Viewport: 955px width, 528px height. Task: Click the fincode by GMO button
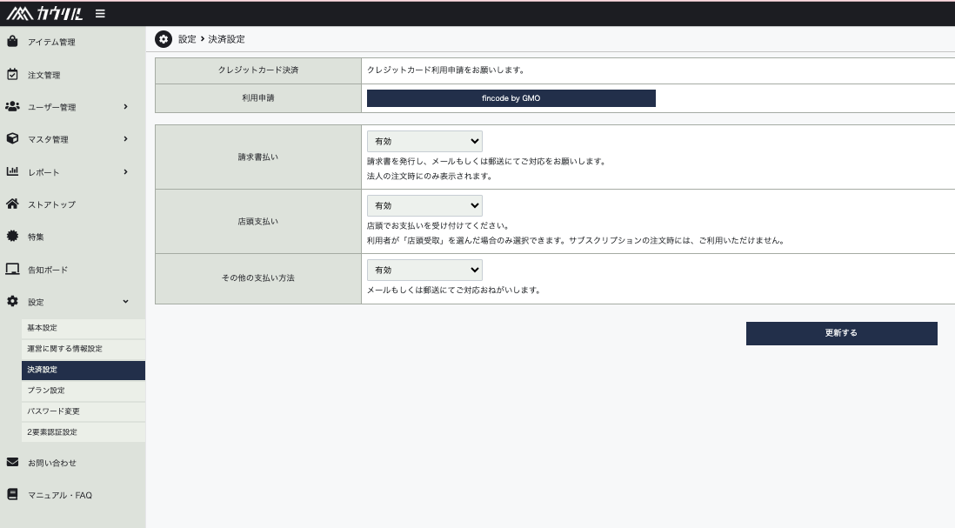(x=511, y=98)
